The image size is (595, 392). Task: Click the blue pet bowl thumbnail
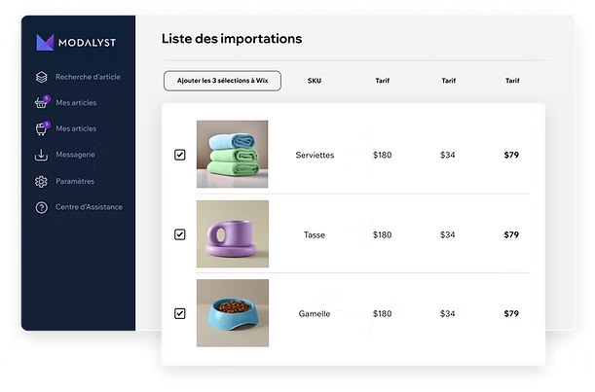233,313
